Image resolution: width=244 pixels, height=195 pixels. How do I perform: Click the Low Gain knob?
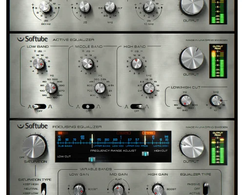click(79, 190)
